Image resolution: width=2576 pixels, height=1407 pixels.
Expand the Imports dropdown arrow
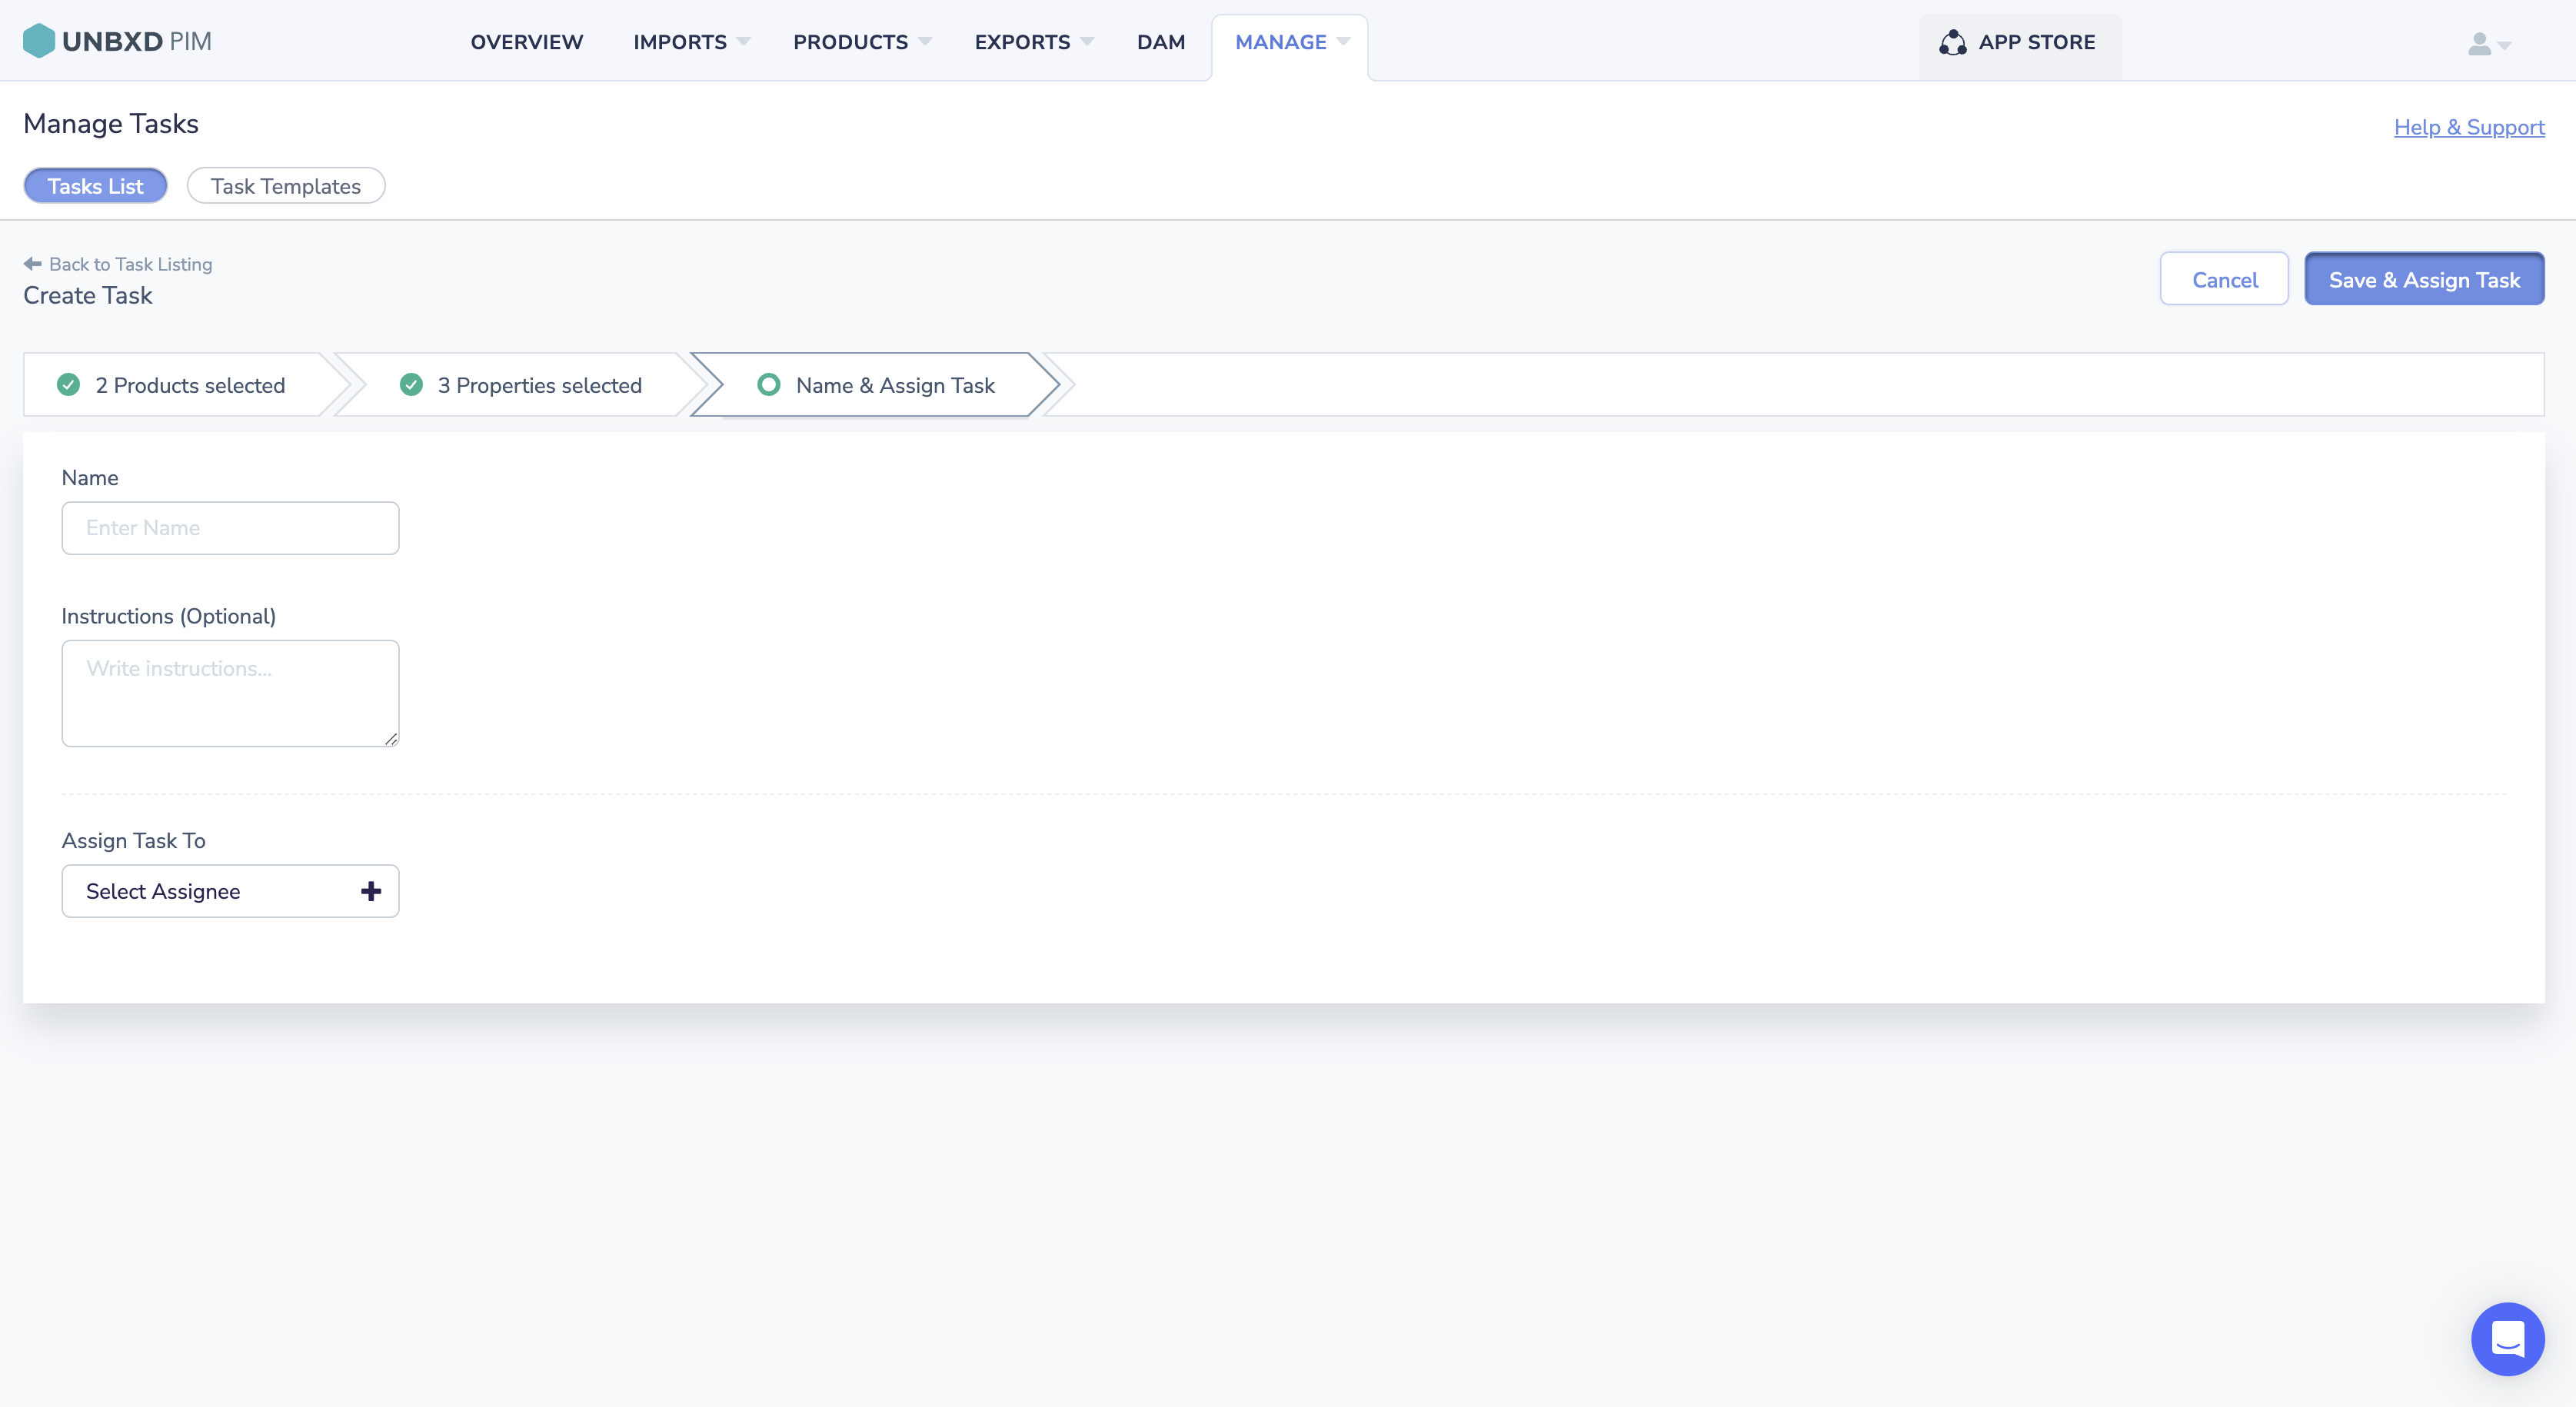(x=743, y=41)
